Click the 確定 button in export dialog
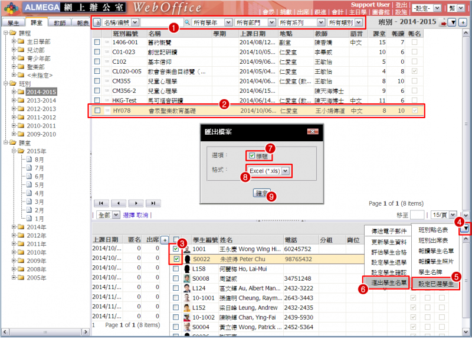This screenshot has width=472, height=338. click(x=260, y=193)
